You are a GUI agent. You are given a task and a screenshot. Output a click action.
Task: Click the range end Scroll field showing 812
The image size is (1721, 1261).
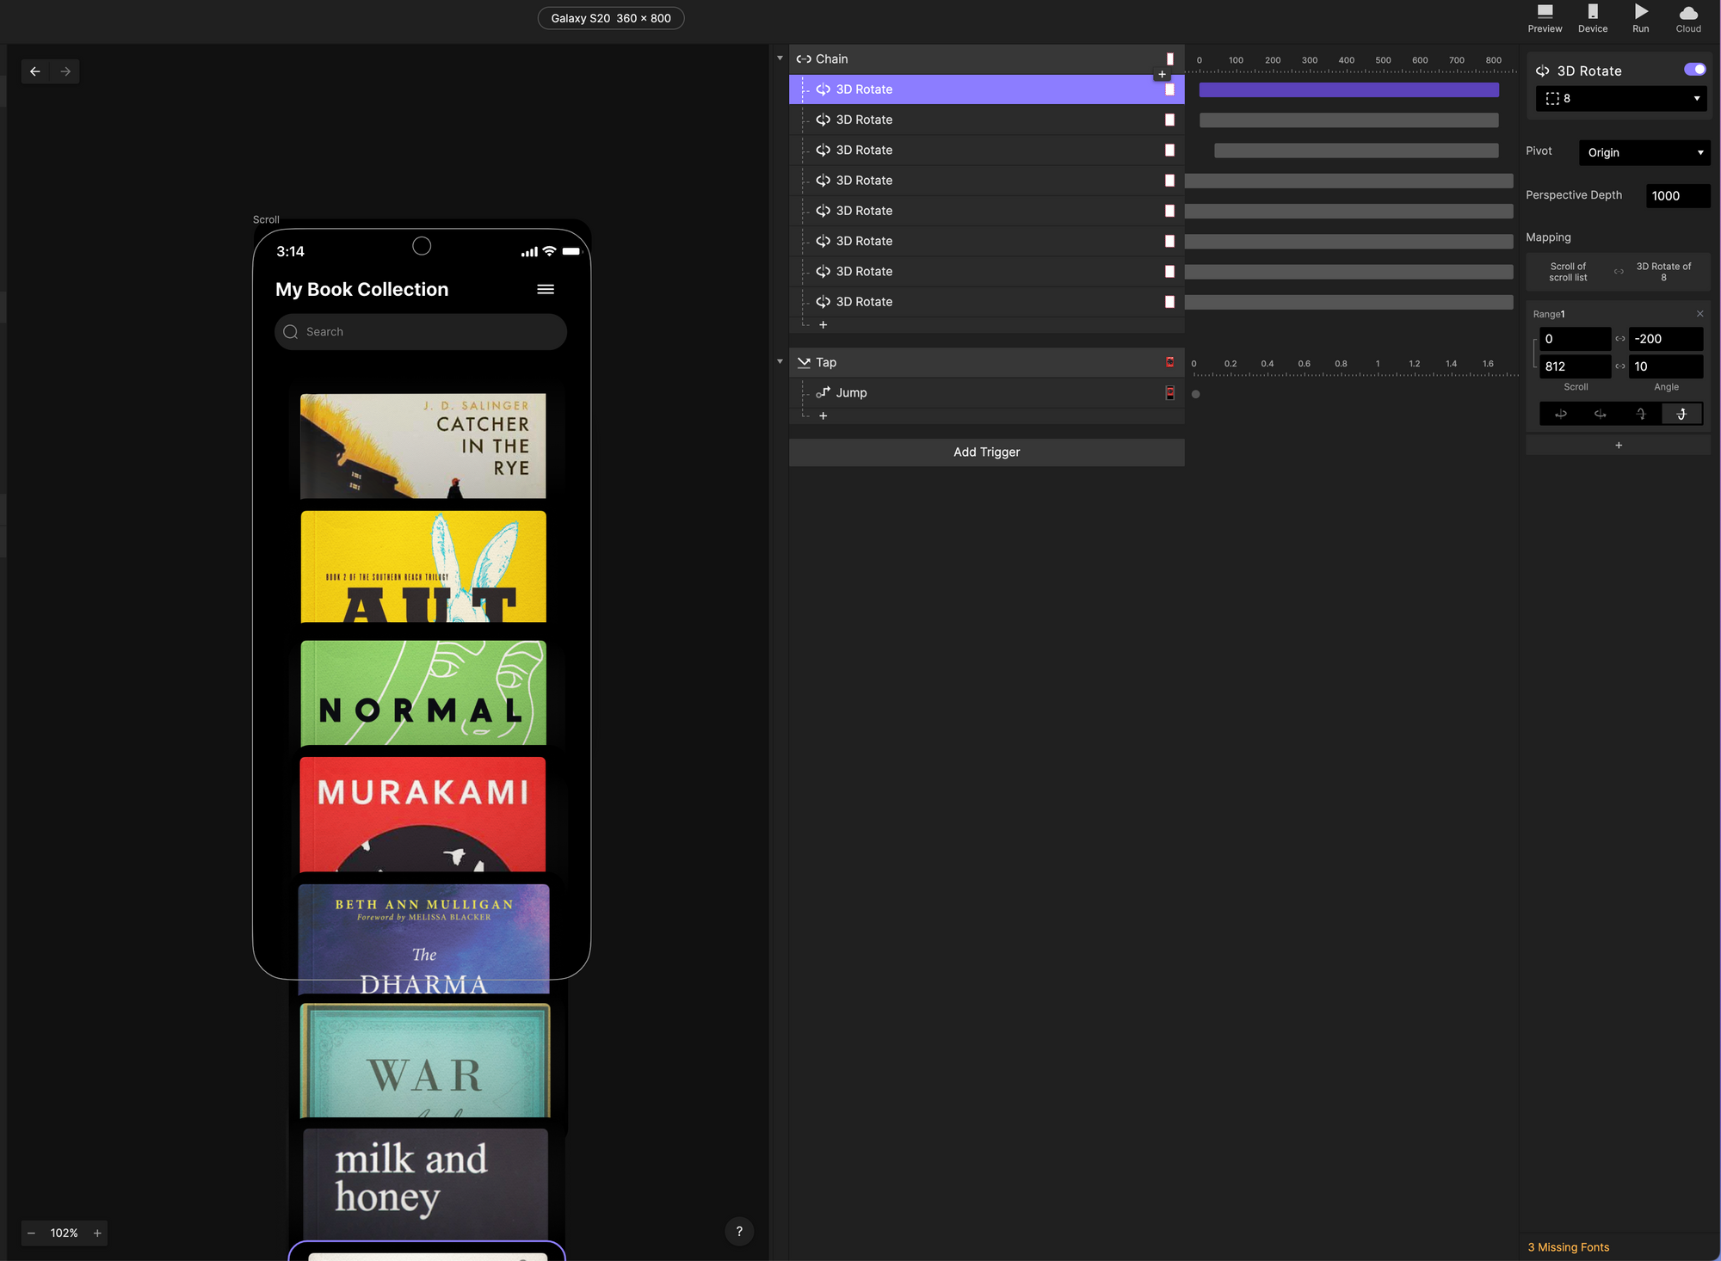coord(1575,366)
